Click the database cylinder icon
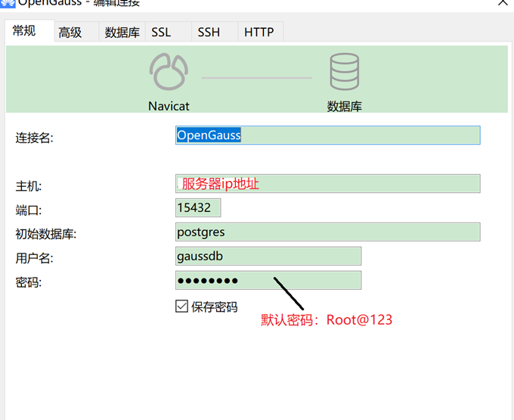The height and width of the screenshot is (420, 514). [x=344, y=72]
